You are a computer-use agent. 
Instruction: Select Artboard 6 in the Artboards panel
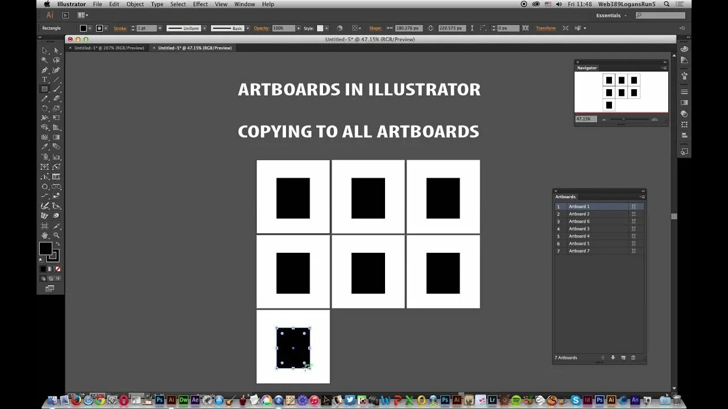tap(599, 222)
